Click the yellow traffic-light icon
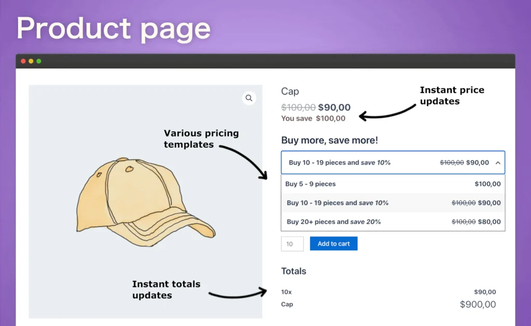 point(31,61)
